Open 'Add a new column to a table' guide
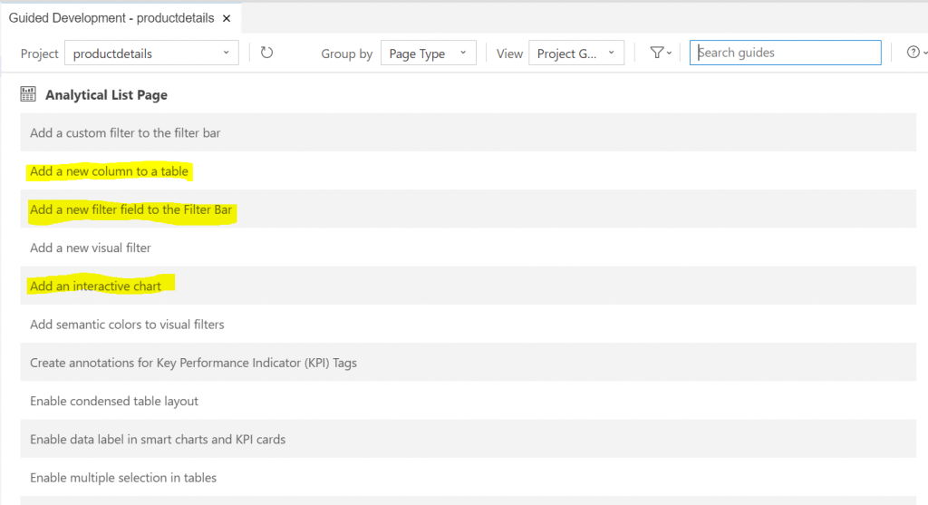Screen dimensions: 928x505 tap(469, 171)
